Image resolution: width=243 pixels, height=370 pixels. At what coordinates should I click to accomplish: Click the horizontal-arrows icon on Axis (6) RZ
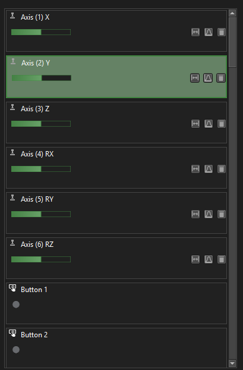point(195,259)
